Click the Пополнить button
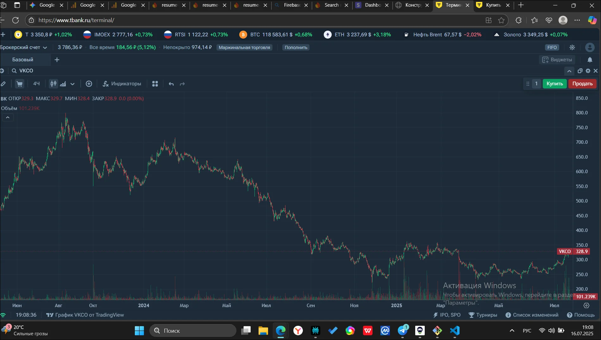601x340 pixels. click(296, 47)
